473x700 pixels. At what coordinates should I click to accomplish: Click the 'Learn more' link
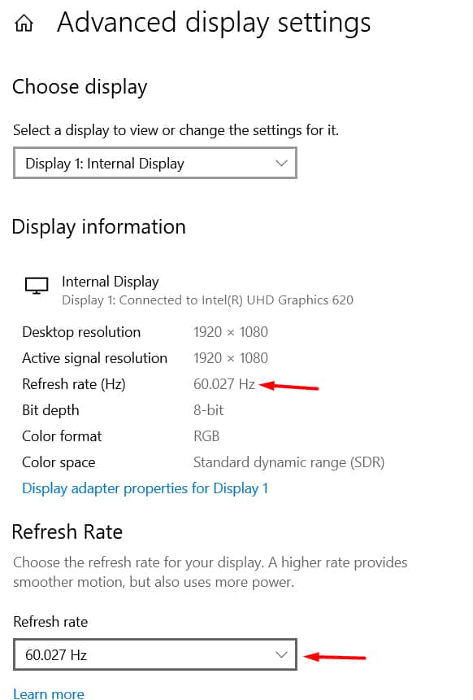point(48,694)
